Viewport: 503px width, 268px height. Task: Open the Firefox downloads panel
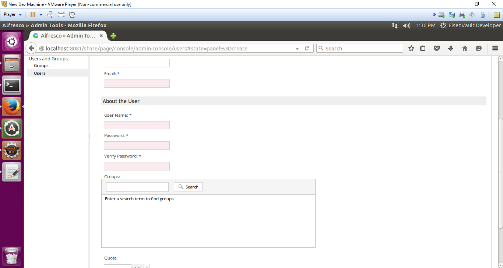coord(451,48)
